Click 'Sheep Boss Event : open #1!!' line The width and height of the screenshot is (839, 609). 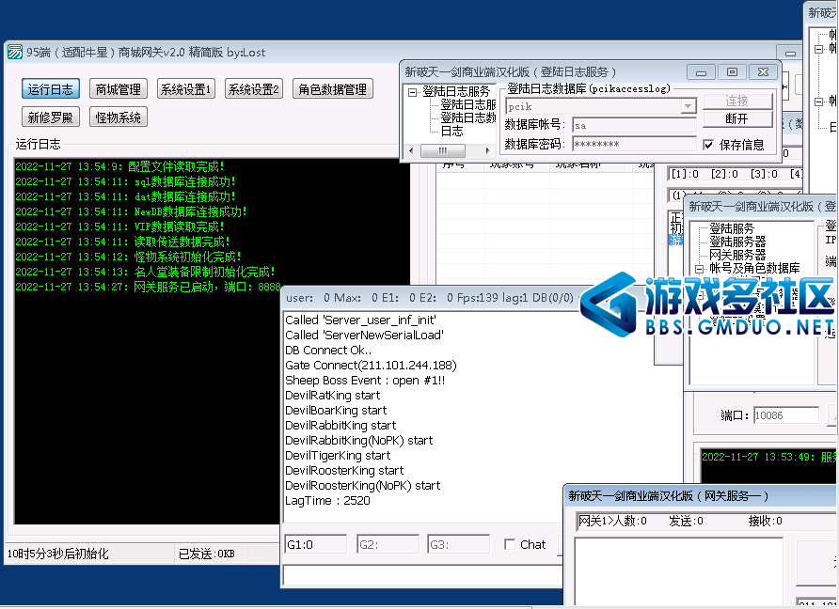pos(365,381)
